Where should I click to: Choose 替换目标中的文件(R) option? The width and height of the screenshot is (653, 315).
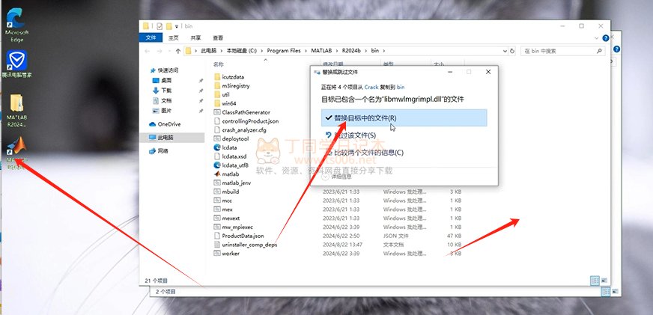(x=404, y=117)
